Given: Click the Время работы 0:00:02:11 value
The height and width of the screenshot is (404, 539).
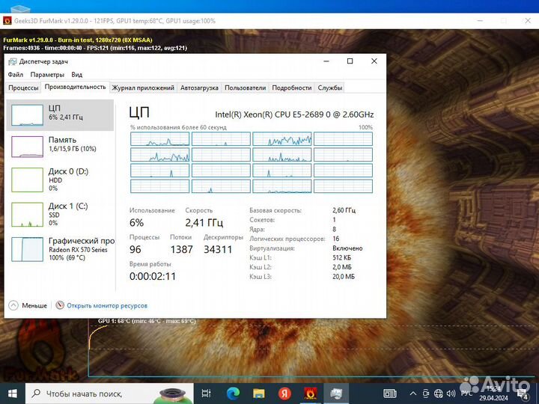Looking at the screenshot, I should [x=153, y=276].
